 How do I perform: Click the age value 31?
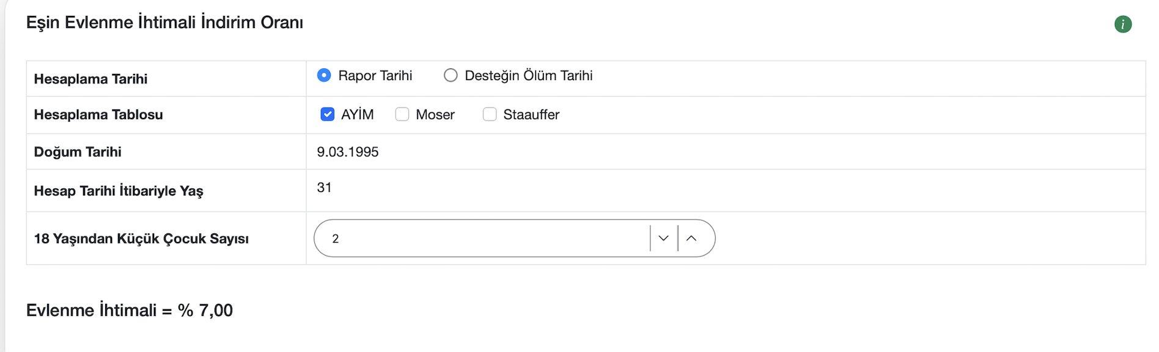tap(324, 188)
